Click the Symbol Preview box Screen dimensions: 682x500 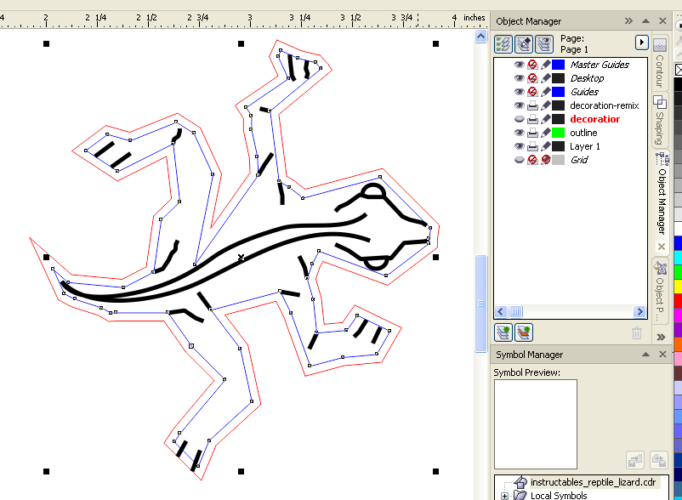point(536,424)
